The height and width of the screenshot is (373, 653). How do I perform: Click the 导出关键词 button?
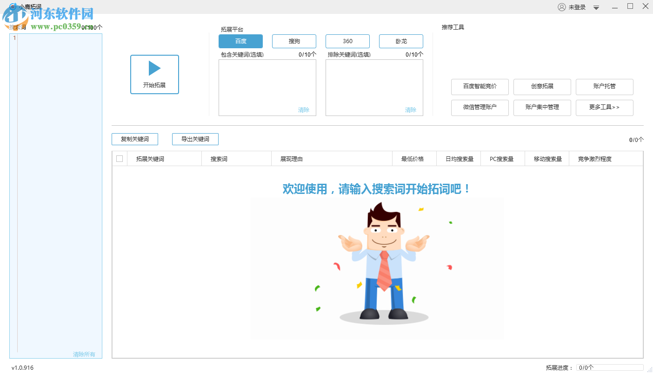point(195,139)
